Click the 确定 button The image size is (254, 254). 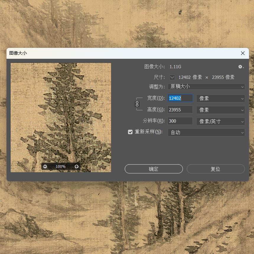coord(154,169)
